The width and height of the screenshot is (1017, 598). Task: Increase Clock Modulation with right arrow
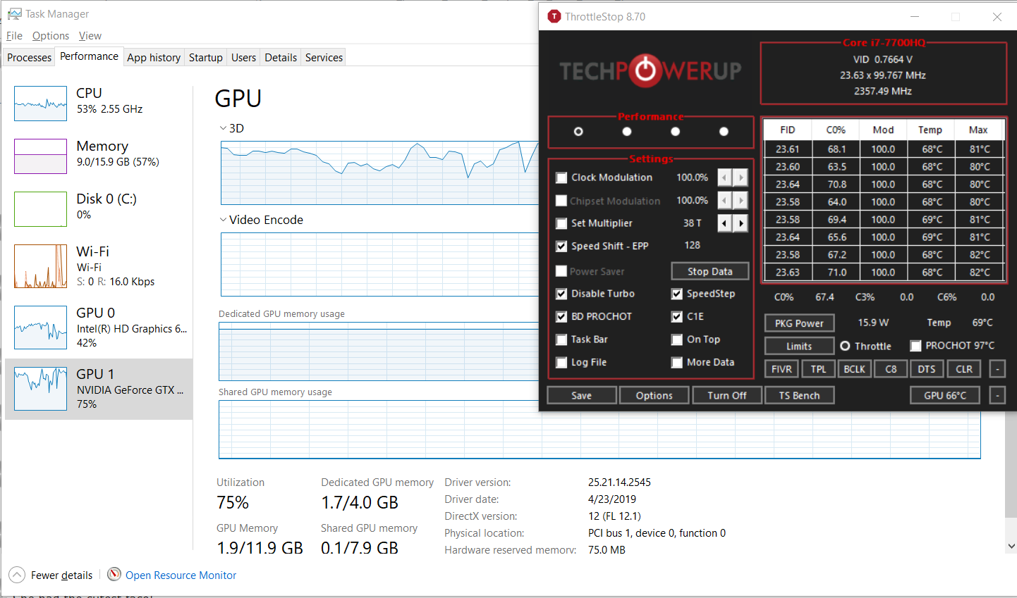(741, 177)
